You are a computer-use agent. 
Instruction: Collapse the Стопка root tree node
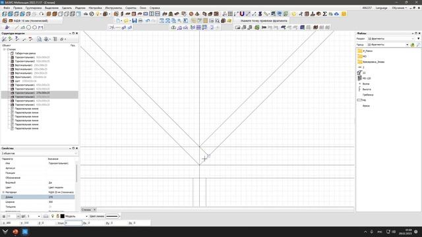5,49
